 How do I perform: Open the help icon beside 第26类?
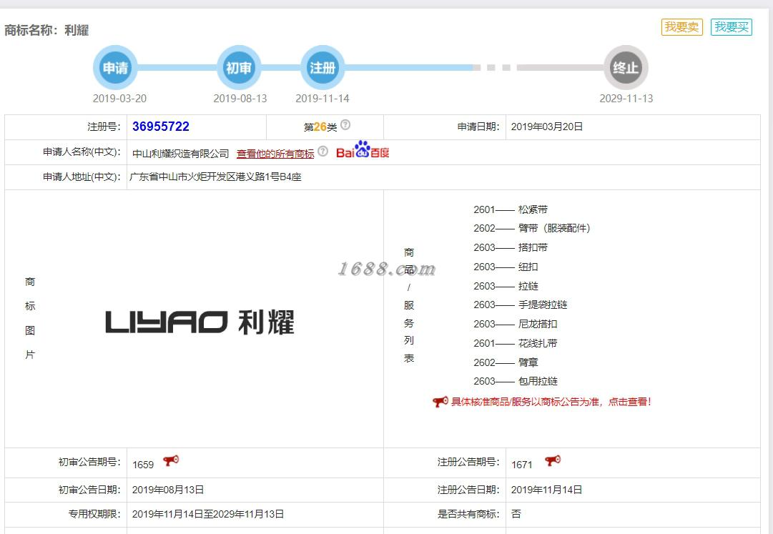click(345, 124)
